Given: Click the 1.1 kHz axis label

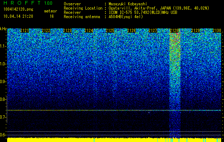Looking at the screenshot, I should (3, 46).
